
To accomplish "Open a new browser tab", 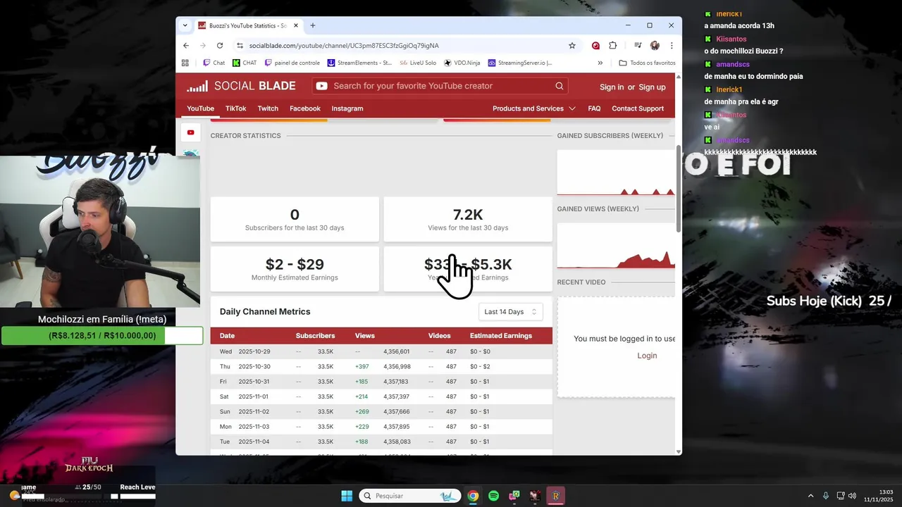I will coord(313,25).
